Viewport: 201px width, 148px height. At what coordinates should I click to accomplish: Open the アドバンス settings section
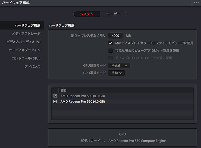point(32,66)
